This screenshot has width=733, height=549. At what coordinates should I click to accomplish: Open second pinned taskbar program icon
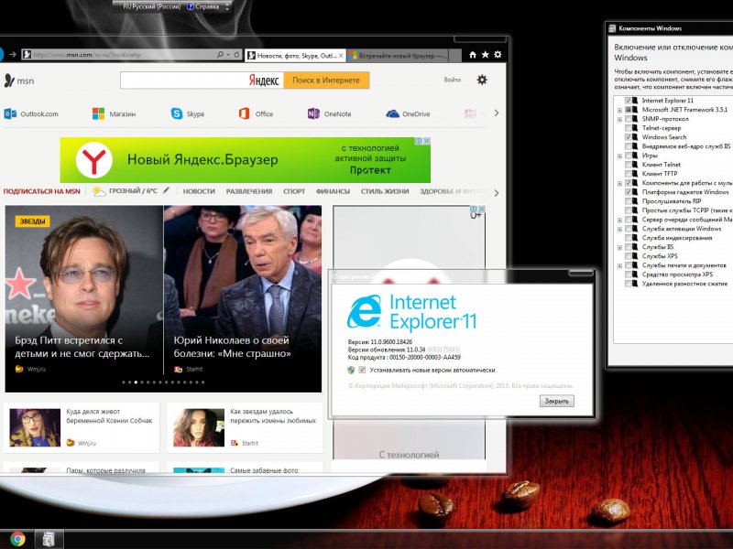(x=49, y=539)
